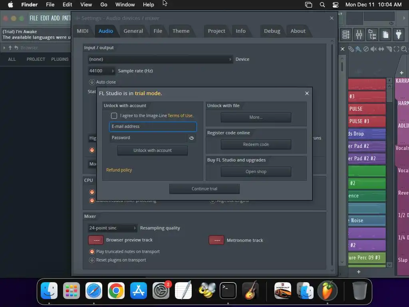Click the back arrow in Browser header
This screenshot has width=409, height=307.
16,48
